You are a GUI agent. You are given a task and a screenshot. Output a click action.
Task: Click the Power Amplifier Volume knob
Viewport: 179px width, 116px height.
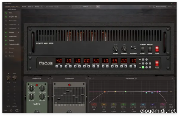point(115,49)
